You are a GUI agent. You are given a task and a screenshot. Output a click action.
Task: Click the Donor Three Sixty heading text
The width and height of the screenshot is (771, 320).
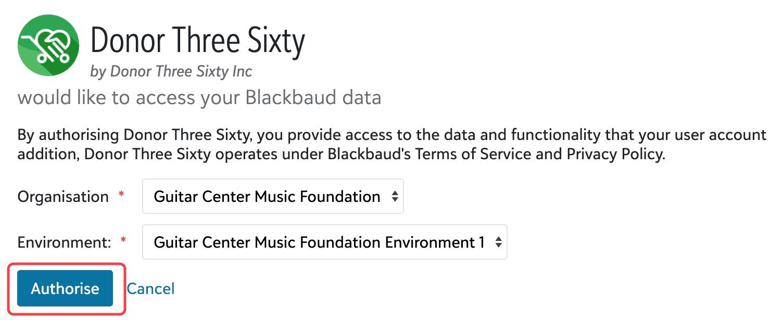(x=198, y=41)
